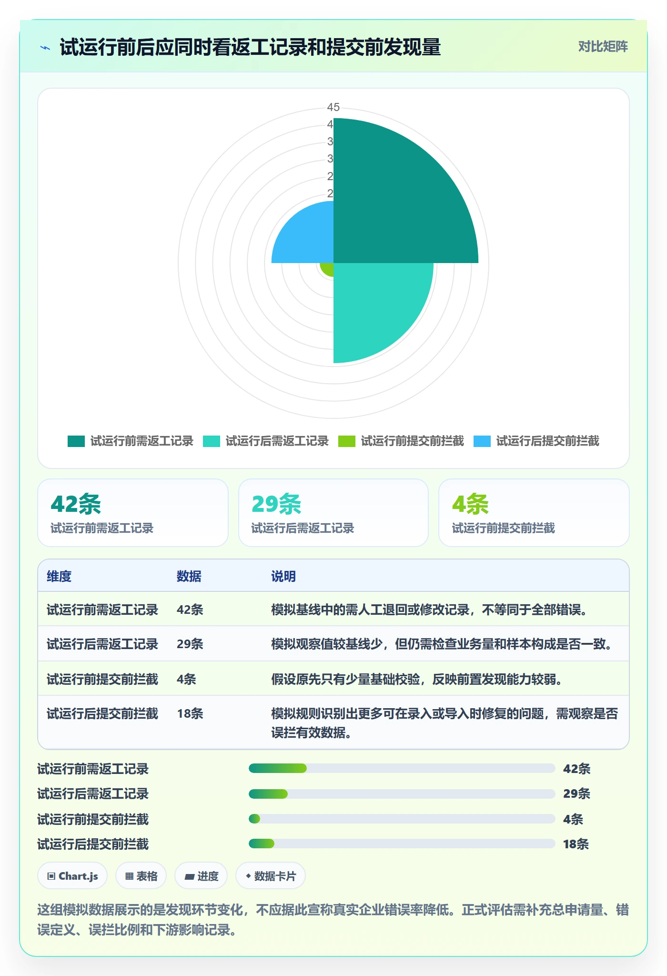The height and width of the screenshot is (976, 667).
Task: Click the Chart.js tag chip
Action: coord(72,876)
